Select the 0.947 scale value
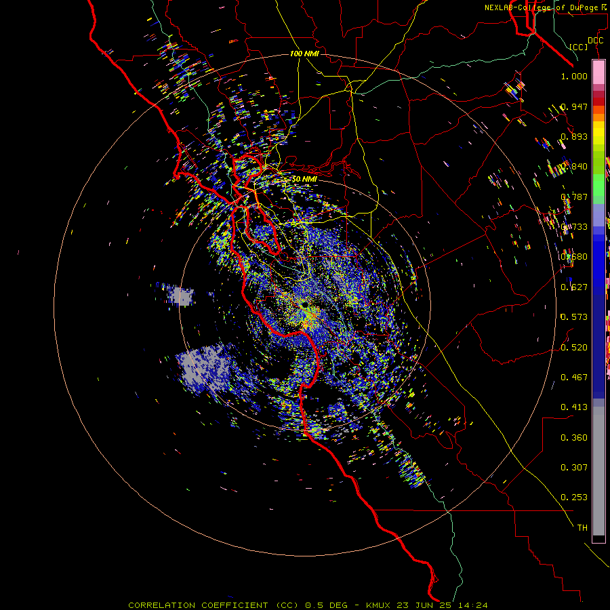This screenshot has width=610, height=610. [574, 106]
